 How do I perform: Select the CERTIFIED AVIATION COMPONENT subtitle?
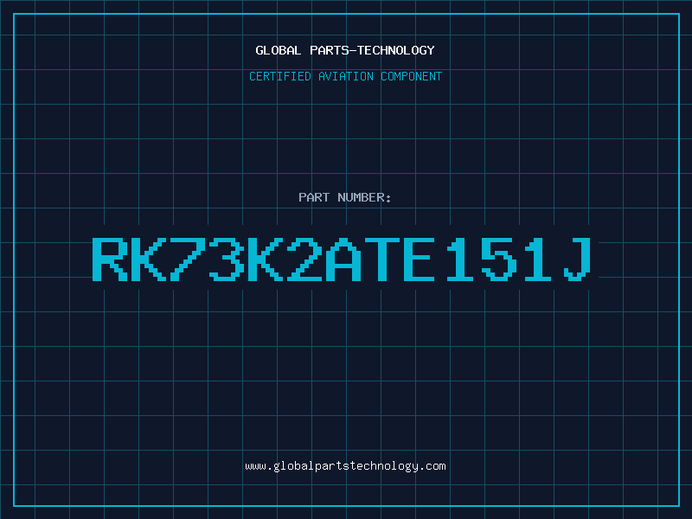coord(345,76)
